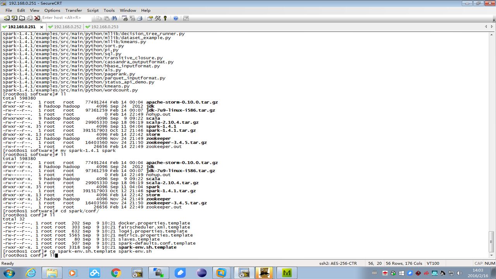Click the Disconnect toolbar icon
The height and width of the screenshot is (279, 496).
pyautogui.click(x=37, y=18)
